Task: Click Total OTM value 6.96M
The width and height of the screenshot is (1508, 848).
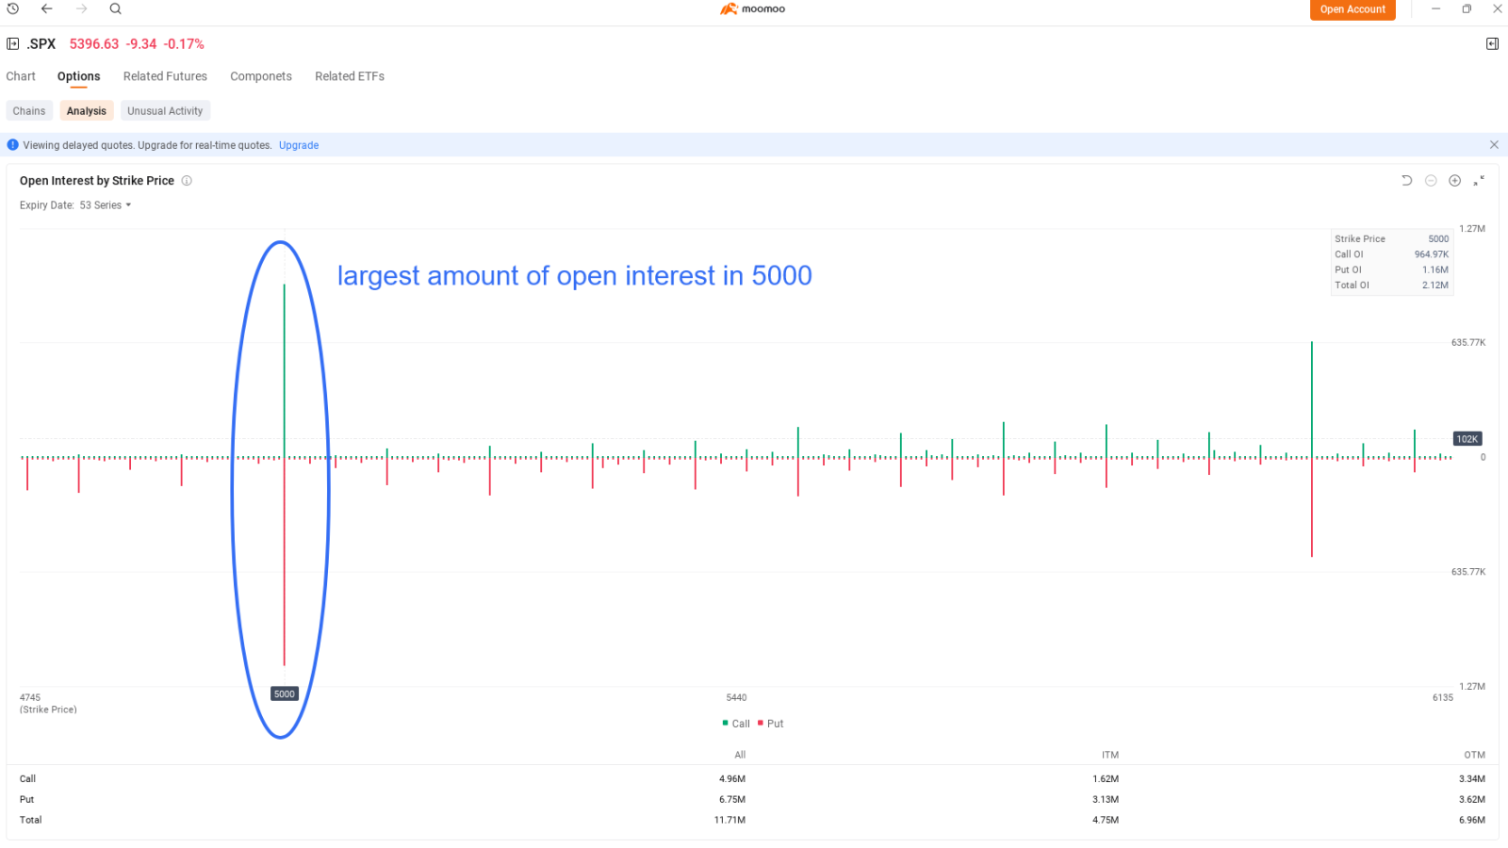Action: pyautogui.click(x=1471, y=821)
